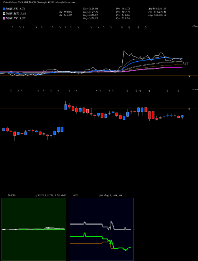Click the 'Day V: 0.896 M' value
Image resolution: width=198 pixels, height=261 pixels.
(157, 15)
